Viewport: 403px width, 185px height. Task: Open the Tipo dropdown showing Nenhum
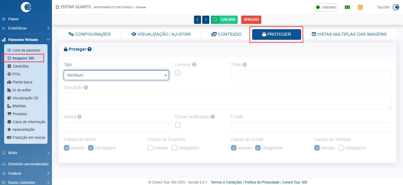pyautogui.click(x=116, y=75)
